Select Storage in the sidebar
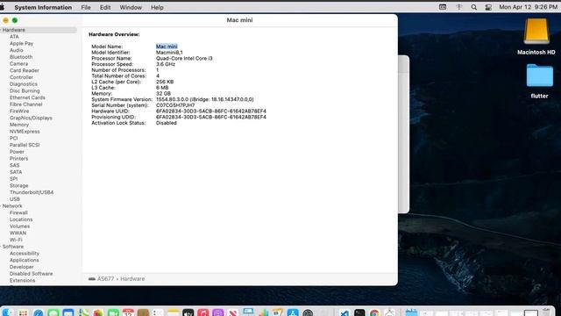Viewport: 561px width, 316px height. point(19,185)
